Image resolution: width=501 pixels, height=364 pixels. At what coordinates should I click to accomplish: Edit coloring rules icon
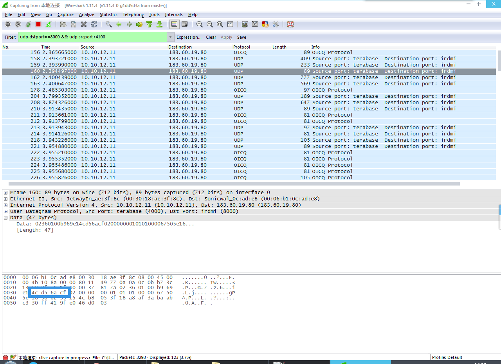[x=265, y=24]
